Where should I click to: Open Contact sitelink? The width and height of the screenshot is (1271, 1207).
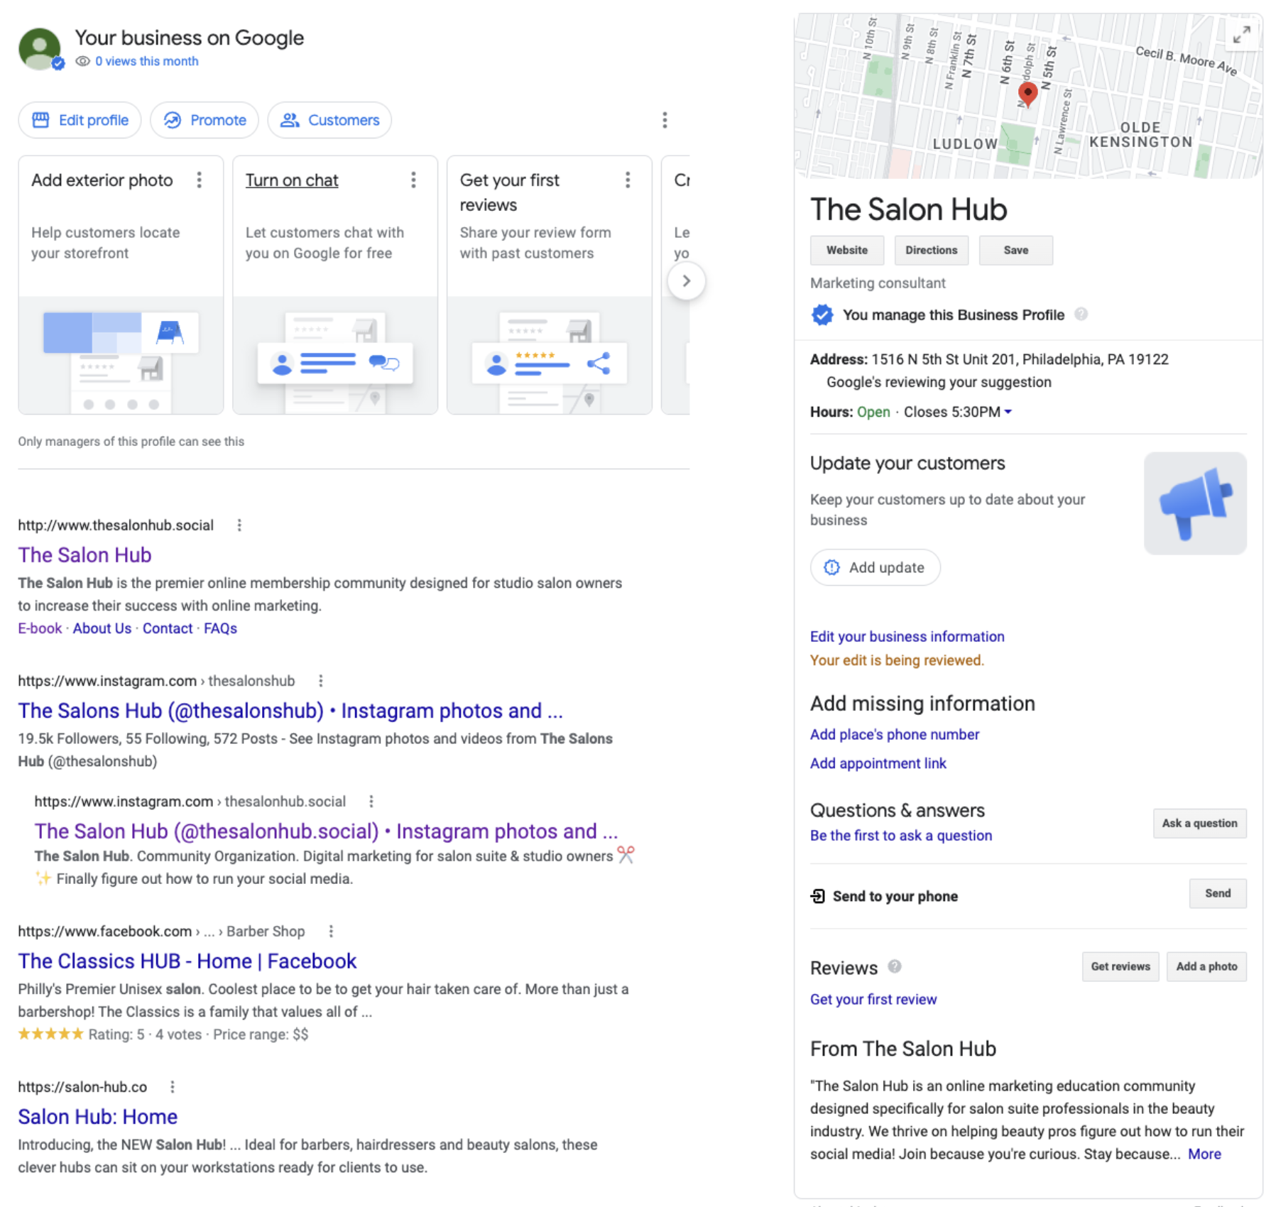tap(168, 628)
